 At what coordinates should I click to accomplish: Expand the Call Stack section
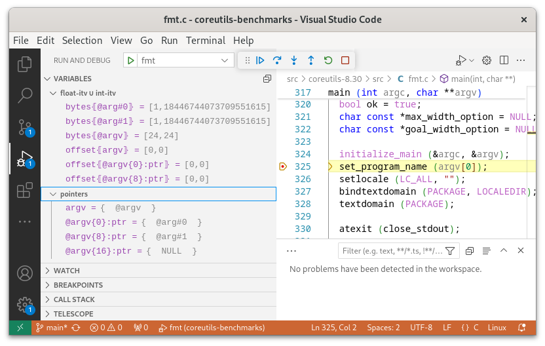point(74,299)
